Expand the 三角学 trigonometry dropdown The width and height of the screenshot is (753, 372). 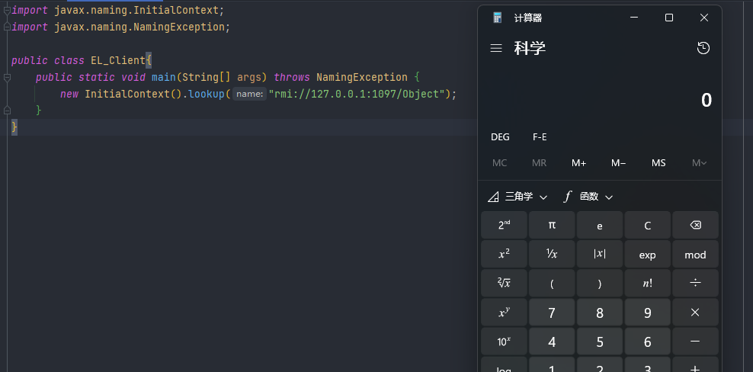click(517, 197)
